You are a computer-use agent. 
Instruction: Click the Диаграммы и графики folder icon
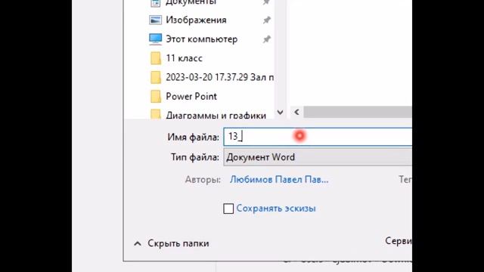[156, 114]
